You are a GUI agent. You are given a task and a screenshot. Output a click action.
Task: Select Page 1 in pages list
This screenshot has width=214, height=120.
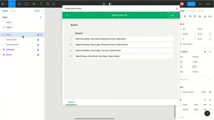click(9, 22)
